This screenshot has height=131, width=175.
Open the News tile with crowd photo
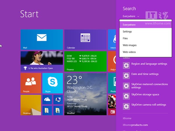point(112,105)
